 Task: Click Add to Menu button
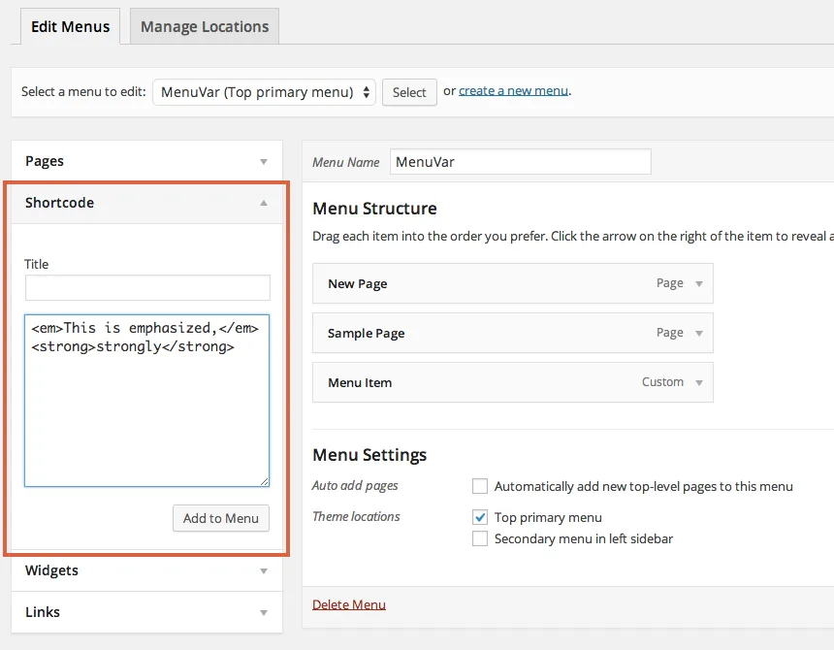(x=221, y=518)
